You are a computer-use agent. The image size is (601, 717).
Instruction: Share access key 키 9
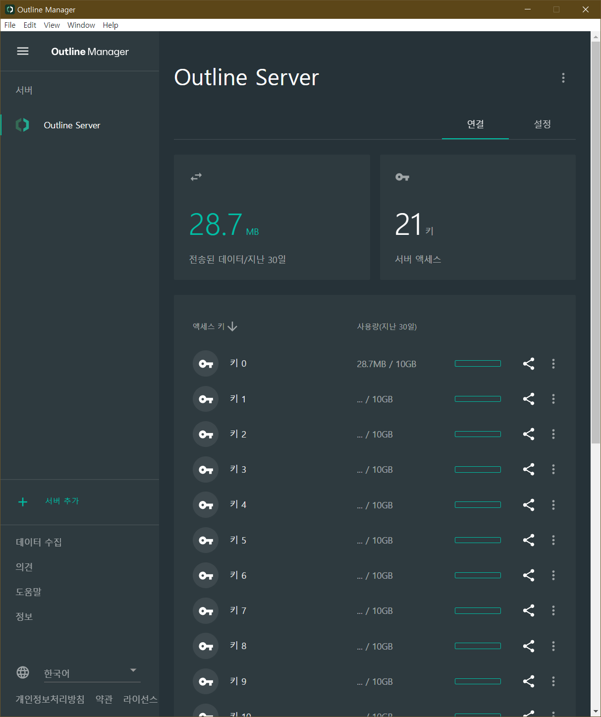click(x=529, y=681)
